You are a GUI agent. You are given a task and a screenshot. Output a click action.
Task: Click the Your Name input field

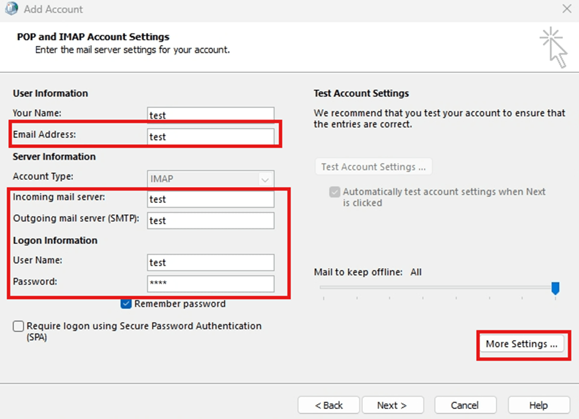click(210, 115)
